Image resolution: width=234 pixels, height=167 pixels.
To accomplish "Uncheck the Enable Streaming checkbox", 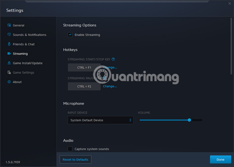I will (70, 35).
